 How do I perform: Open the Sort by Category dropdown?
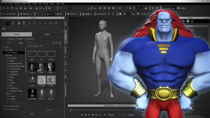pos(45,46)
